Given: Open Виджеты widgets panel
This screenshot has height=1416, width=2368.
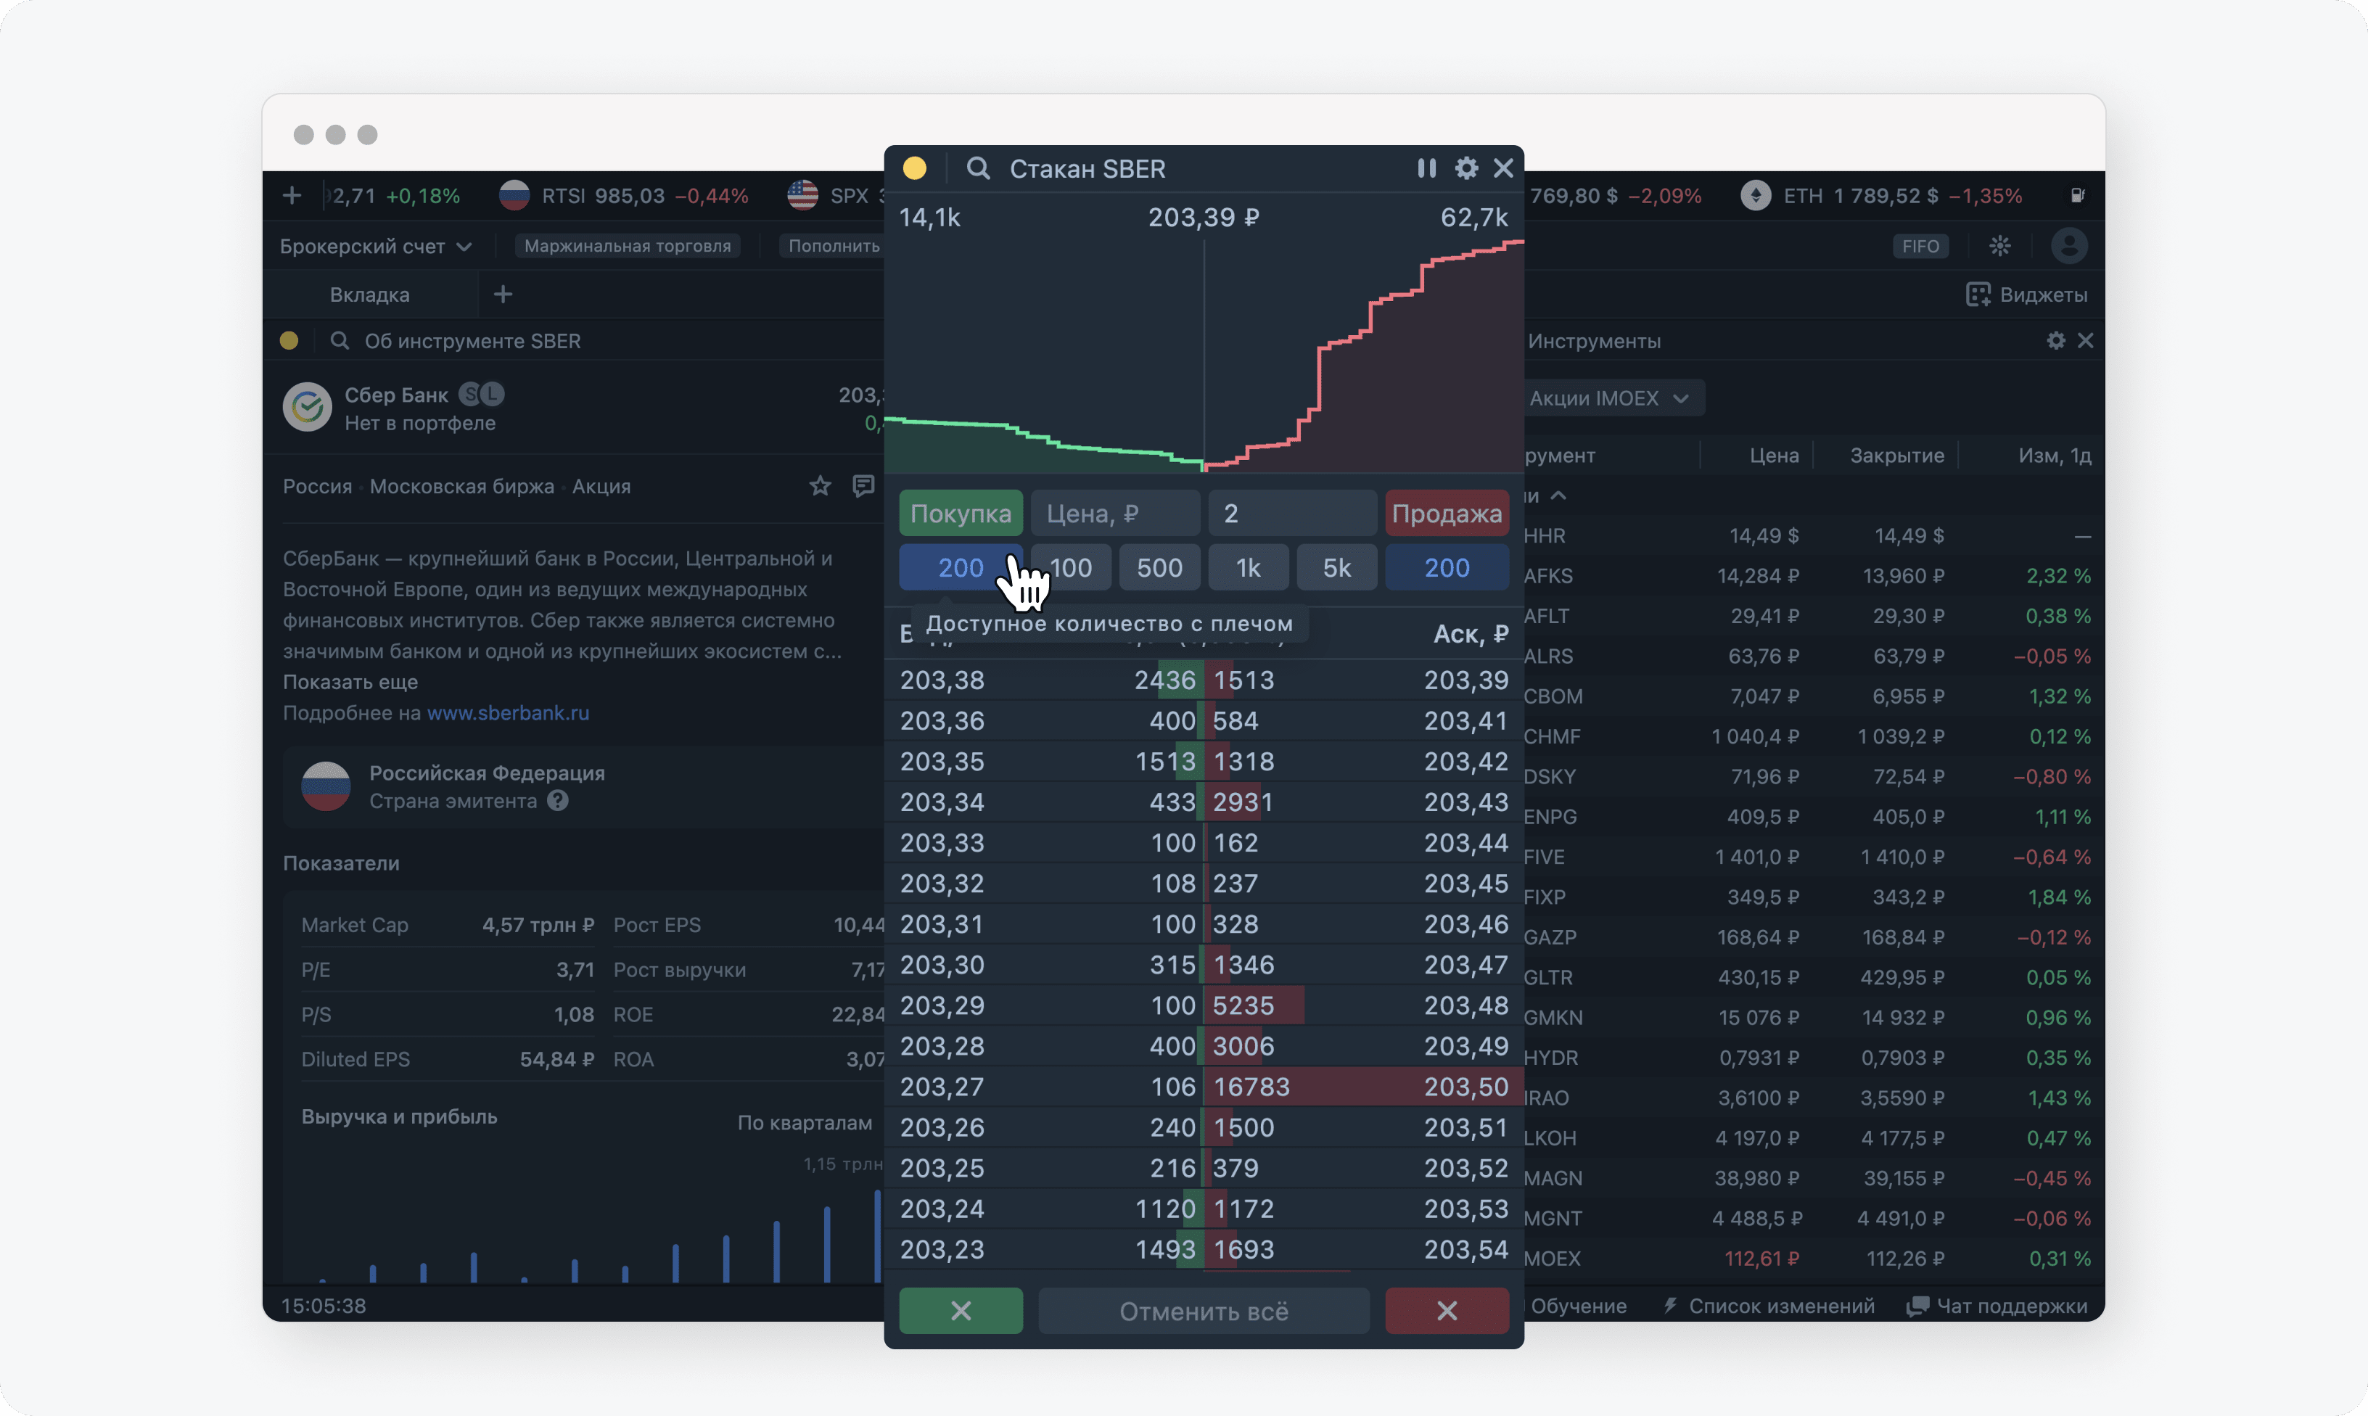Looking at the screenshot, I should click(2026, 295).
